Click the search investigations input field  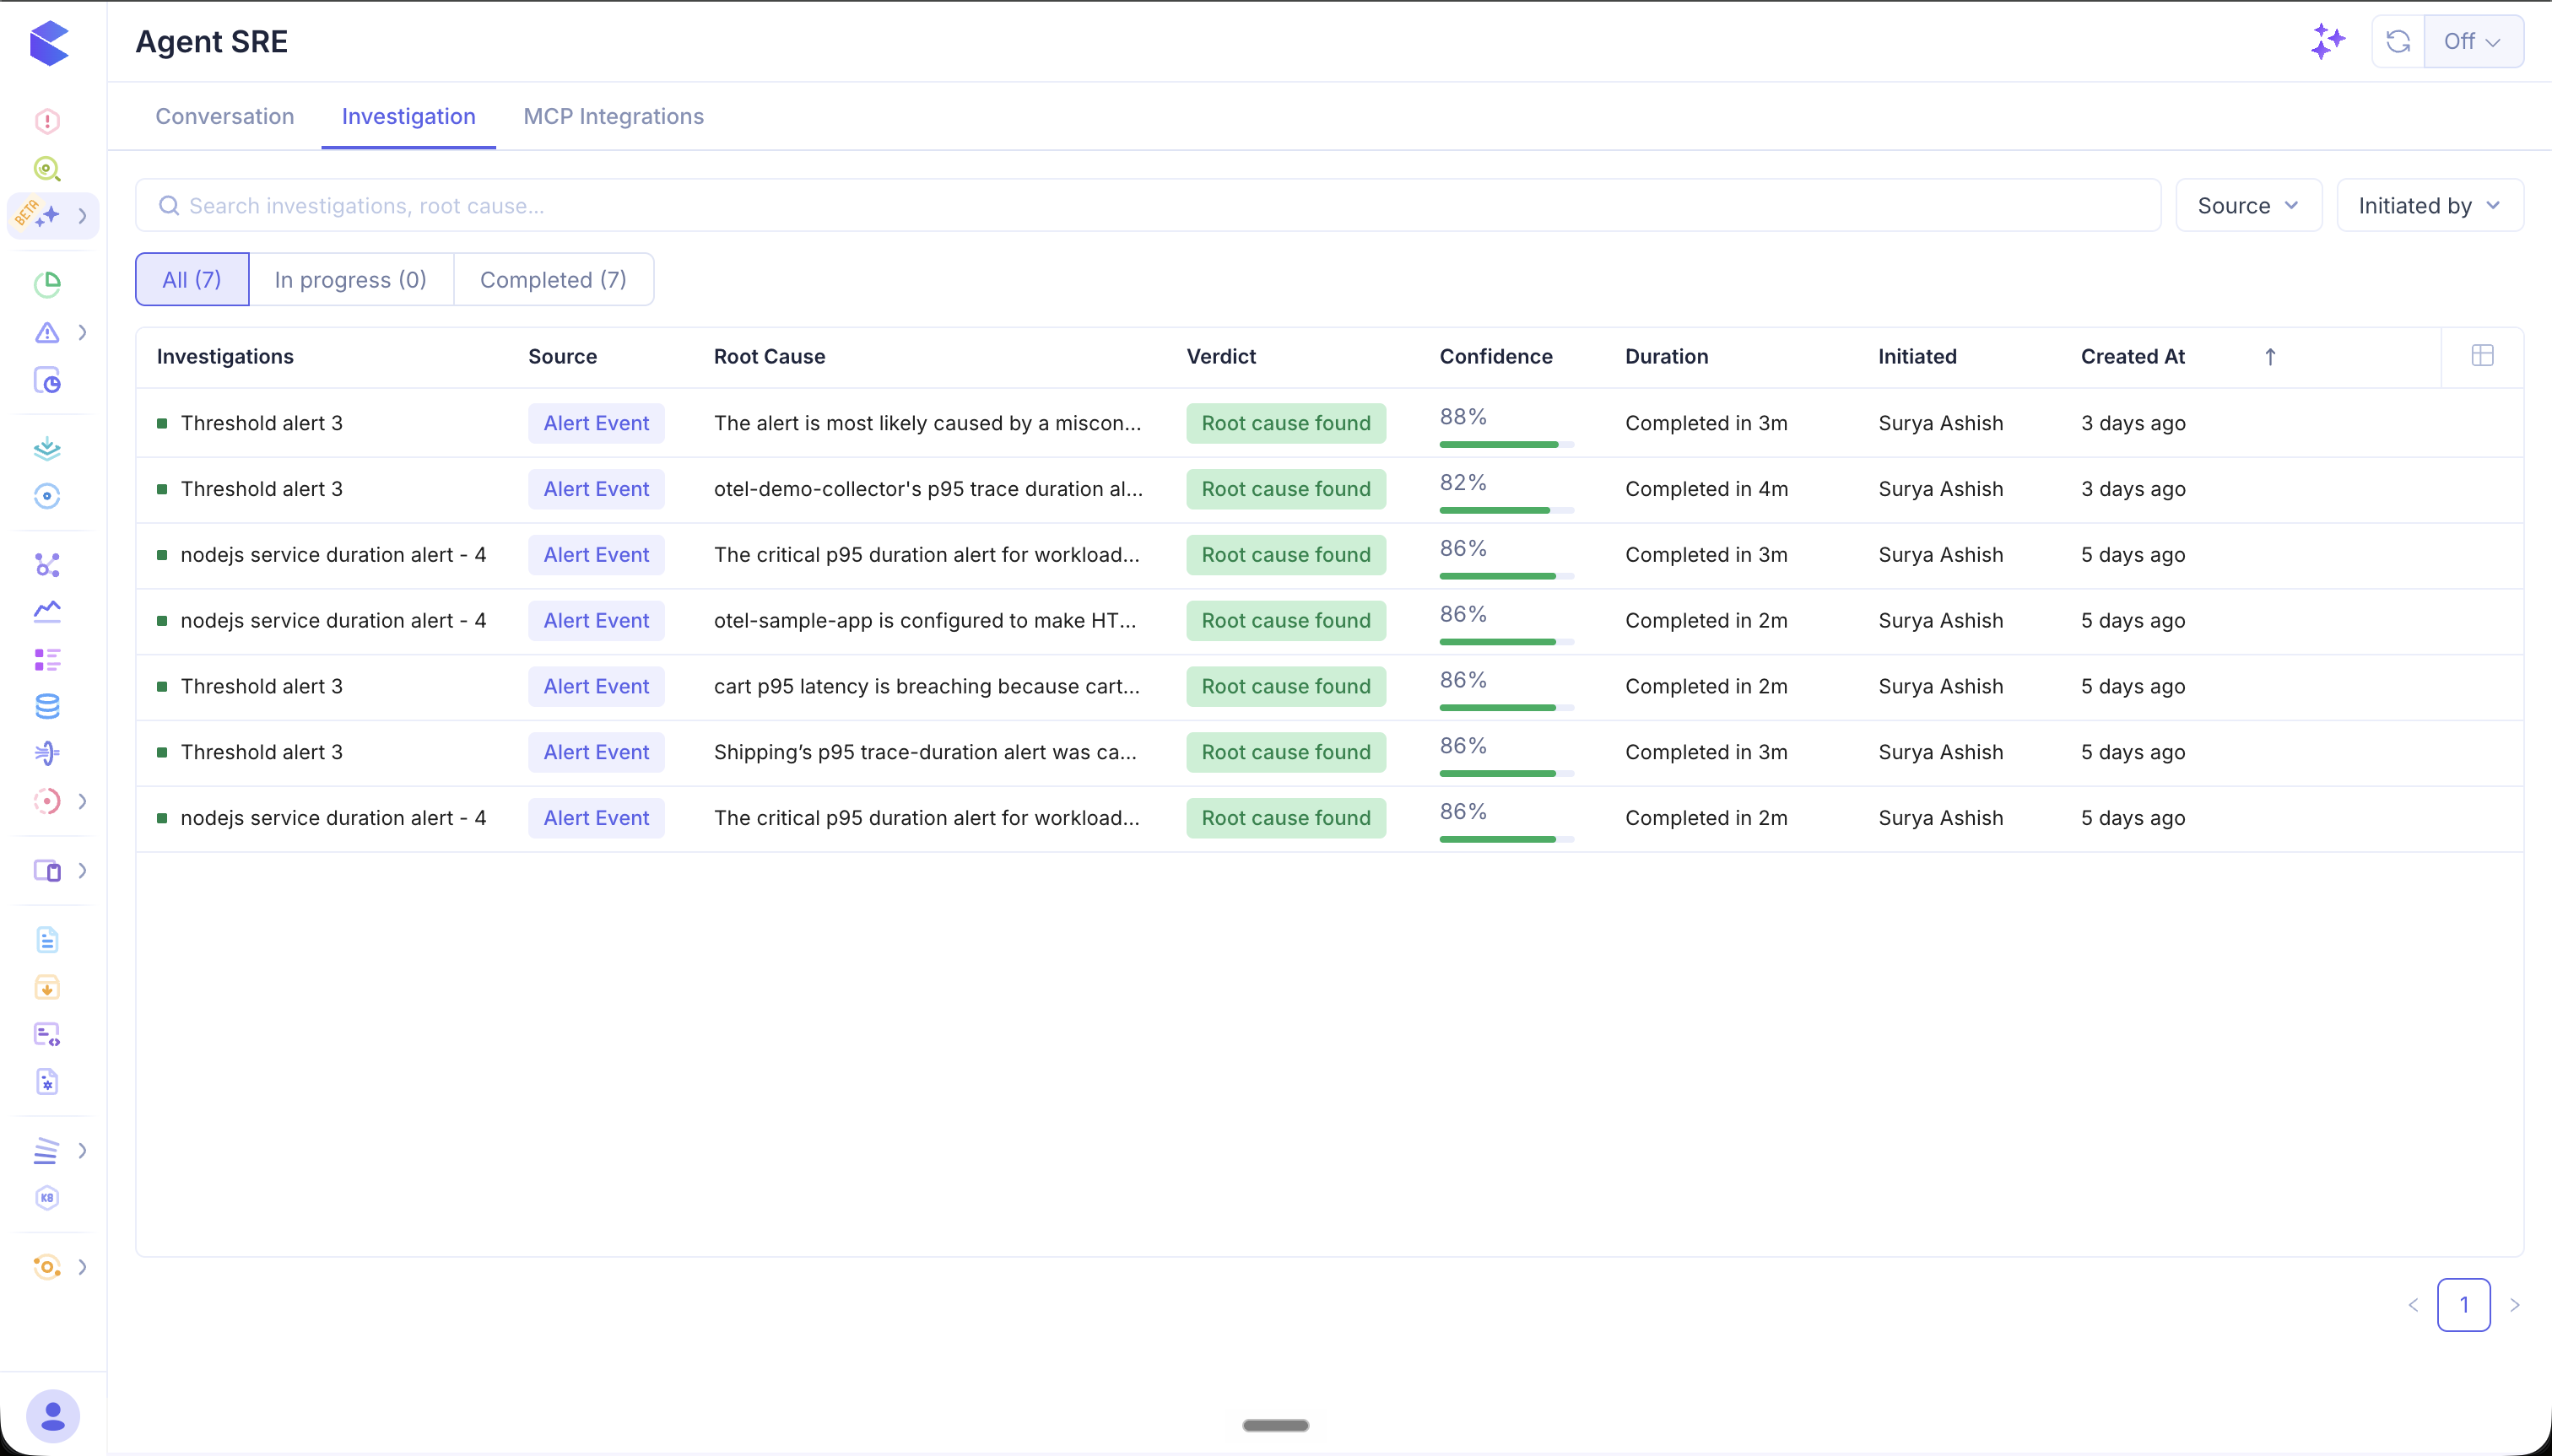(1149, 205)
